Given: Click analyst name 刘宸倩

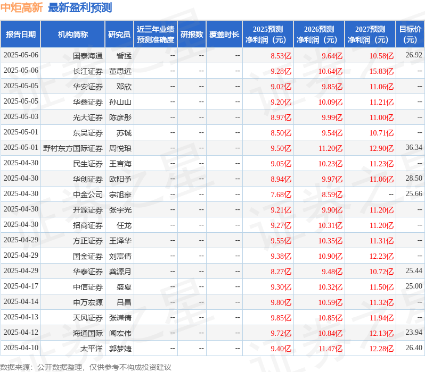Looking at the screenshot, I should [120, 256].
